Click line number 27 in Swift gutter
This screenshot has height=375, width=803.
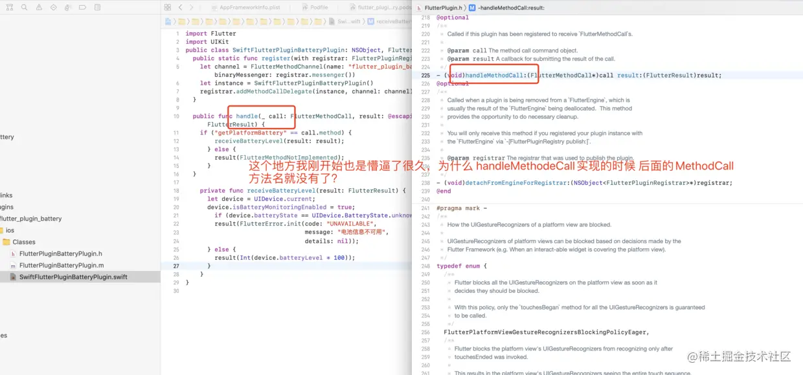(176, 266)
